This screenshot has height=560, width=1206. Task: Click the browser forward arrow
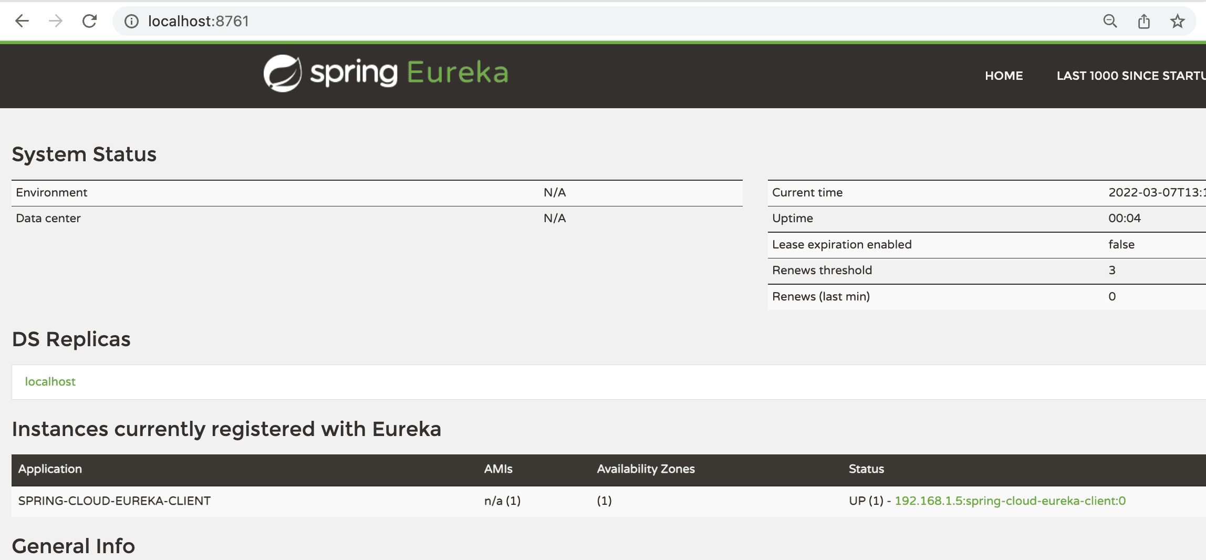55,21
